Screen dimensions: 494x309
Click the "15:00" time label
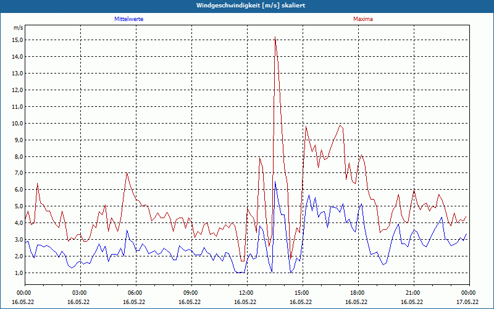pyautogui.click(x=303, y=293)
